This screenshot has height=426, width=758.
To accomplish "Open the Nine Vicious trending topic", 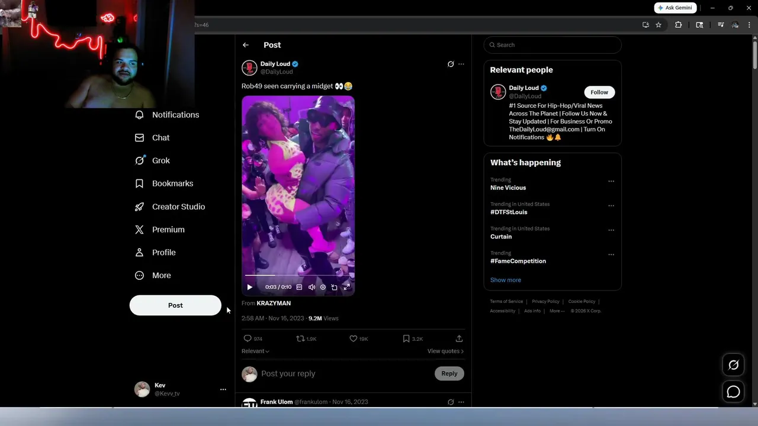I will tap(508, 188).
